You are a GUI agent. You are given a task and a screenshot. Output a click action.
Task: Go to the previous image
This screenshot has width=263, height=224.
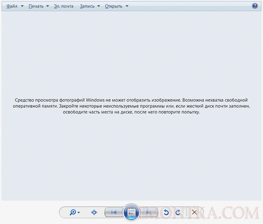coord(114,212)
